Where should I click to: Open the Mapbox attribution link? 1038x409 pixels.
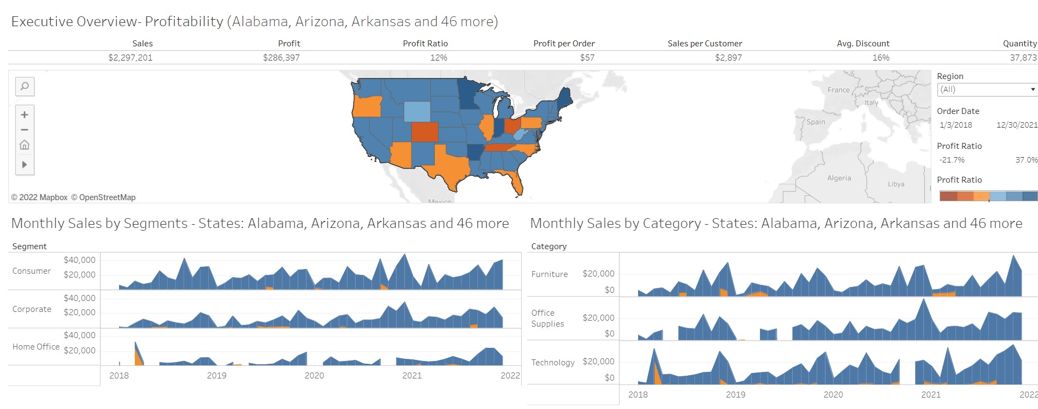[39, 197]
